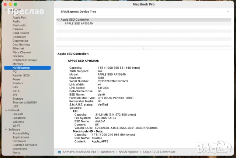Select the APPLE SSD AP1024N device row
The image size is (236, 158).
[144, 24]
